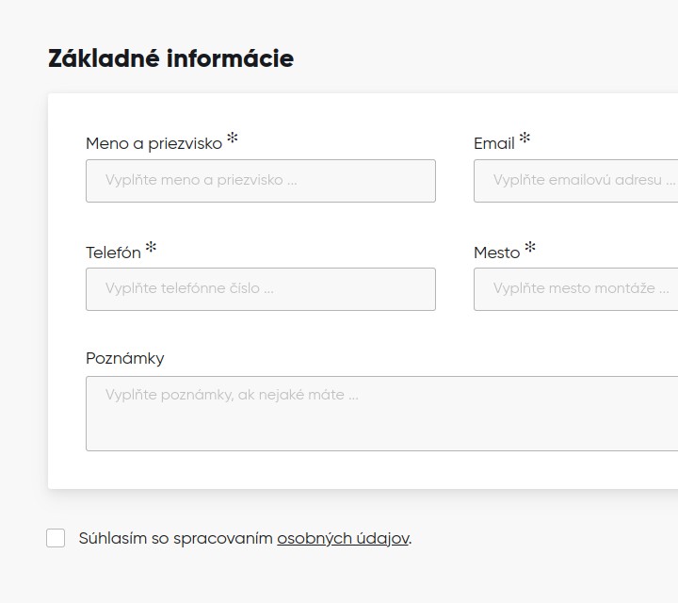Viewport: 678px width, 603px height.
Task: Click the Mesto field label
Action: pyautogui.click(x=496, y=253)
